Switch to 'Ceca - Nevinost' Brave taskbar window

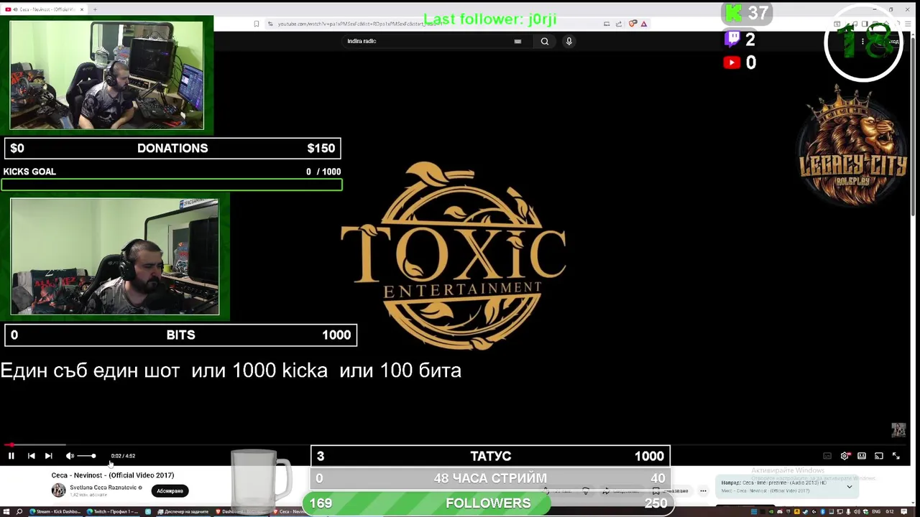coord(291,512)
